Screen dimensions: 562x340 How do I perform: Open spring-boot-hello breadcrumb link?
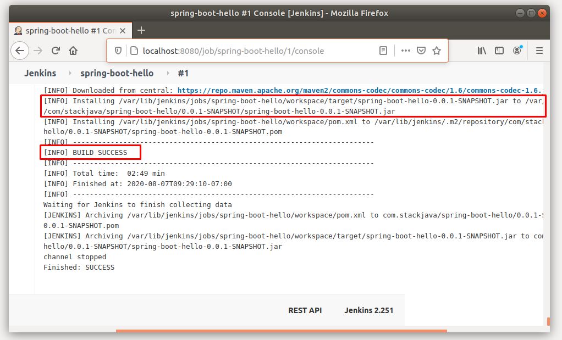click(117, 73)
